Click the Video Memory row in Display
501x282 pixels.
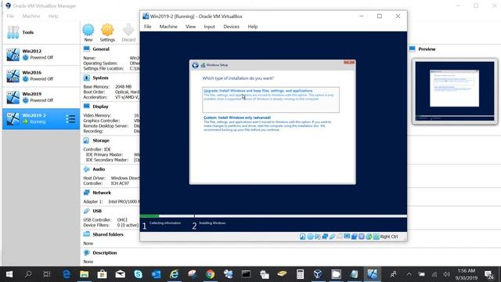coord(111,115)
